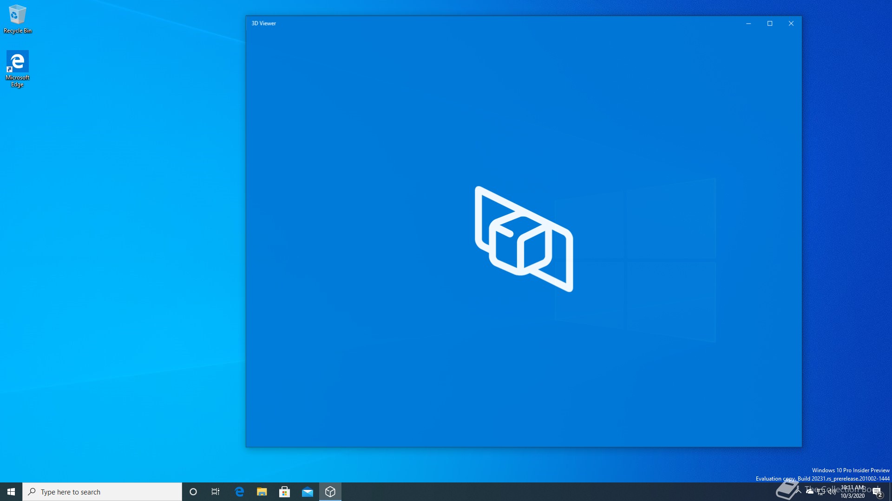Click the 3D Viewer taskbar icon
The image size is (892, 501).
click(330, 492)
